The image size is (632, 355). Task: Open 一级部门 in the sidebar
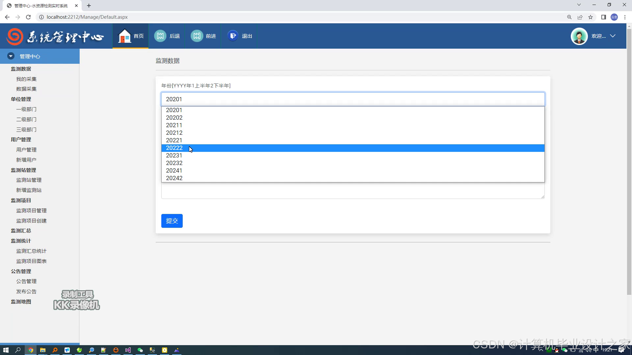pyautogui.click(x=26, y=109)
